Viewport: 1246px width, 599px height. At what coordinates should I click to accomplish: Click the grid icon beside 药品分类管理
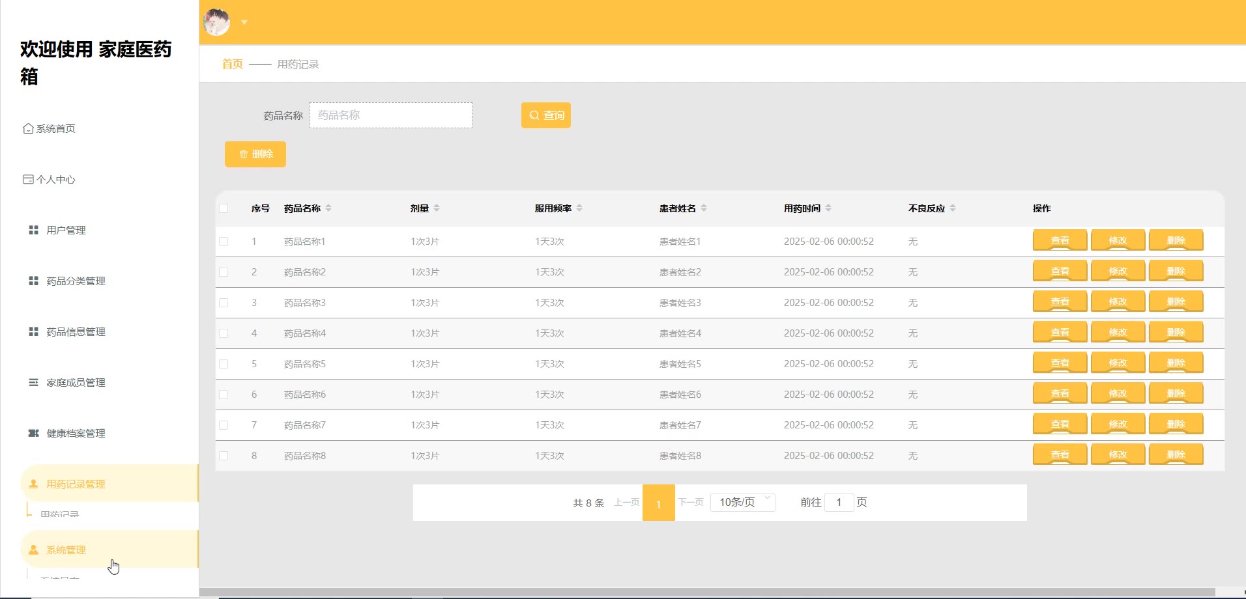tap(34, 281)
